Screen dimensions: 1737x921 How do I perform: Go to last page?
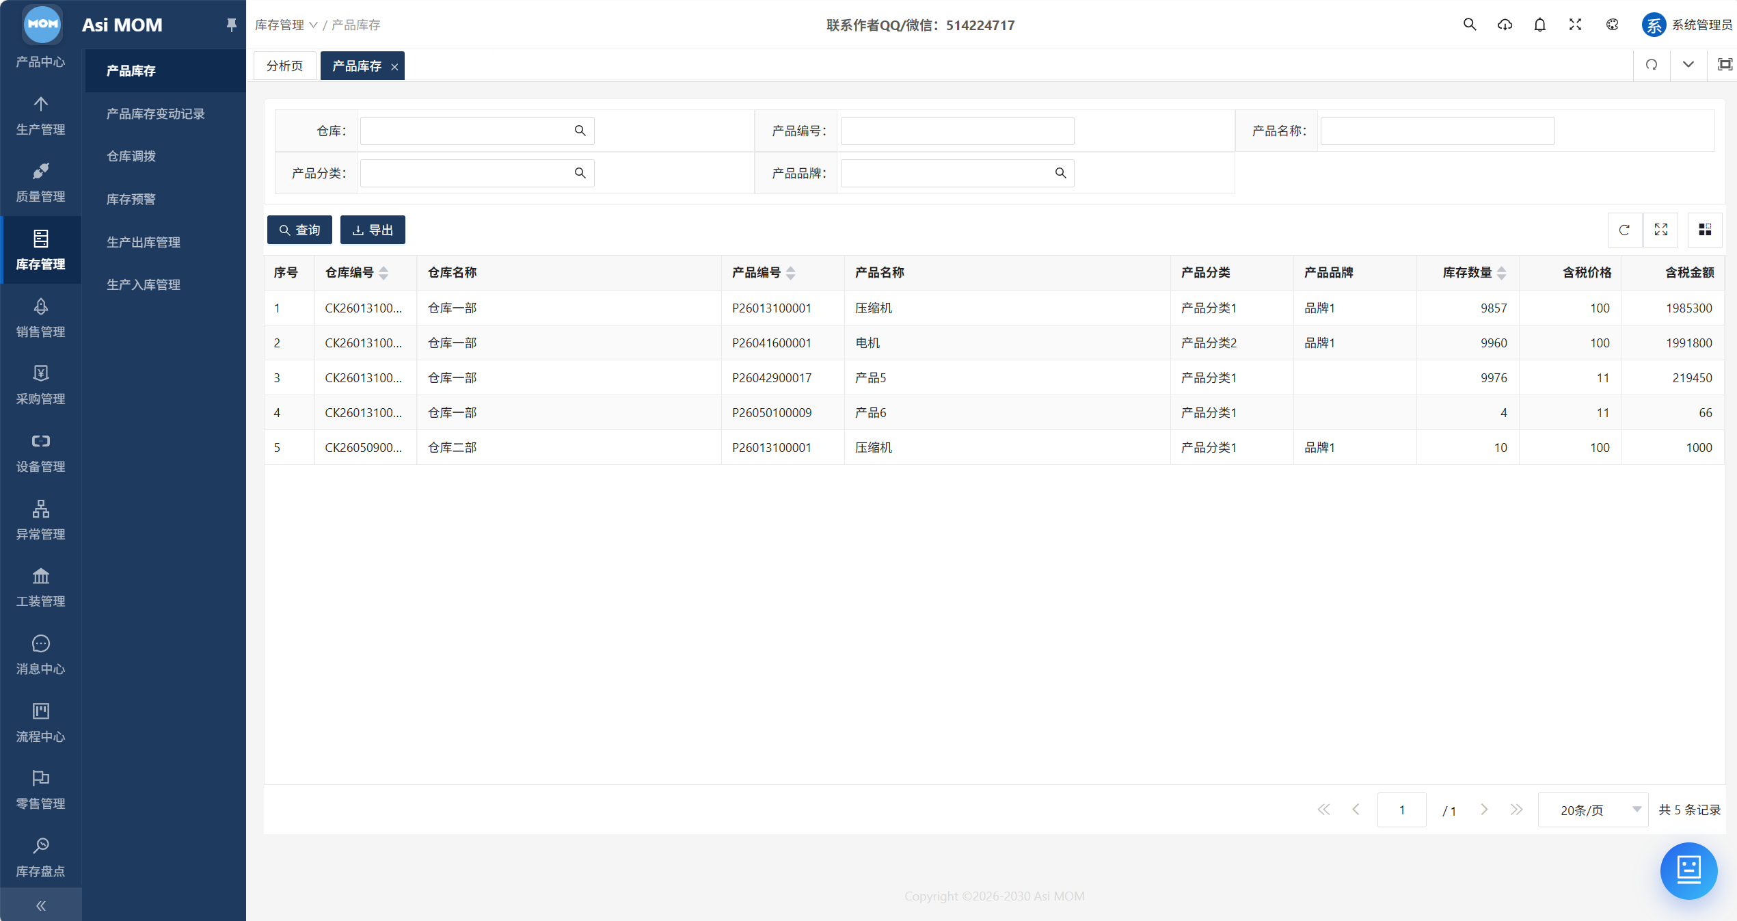1516,810
